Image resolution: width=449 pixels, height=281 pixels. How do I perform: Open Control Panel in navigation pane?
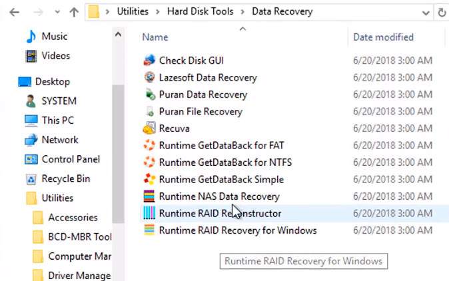[x=71, y=159]
